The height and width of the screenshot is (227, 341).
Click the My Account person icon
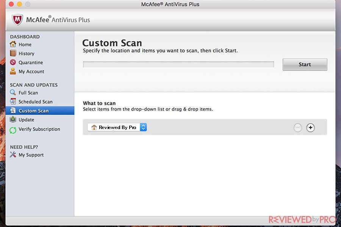13,71
